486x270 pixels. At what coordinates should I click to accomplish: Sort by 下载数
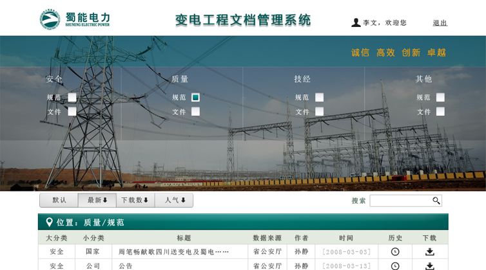click(135, 200)
